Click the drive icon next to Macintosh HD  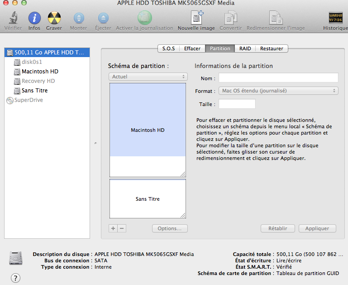pos(17,72)
